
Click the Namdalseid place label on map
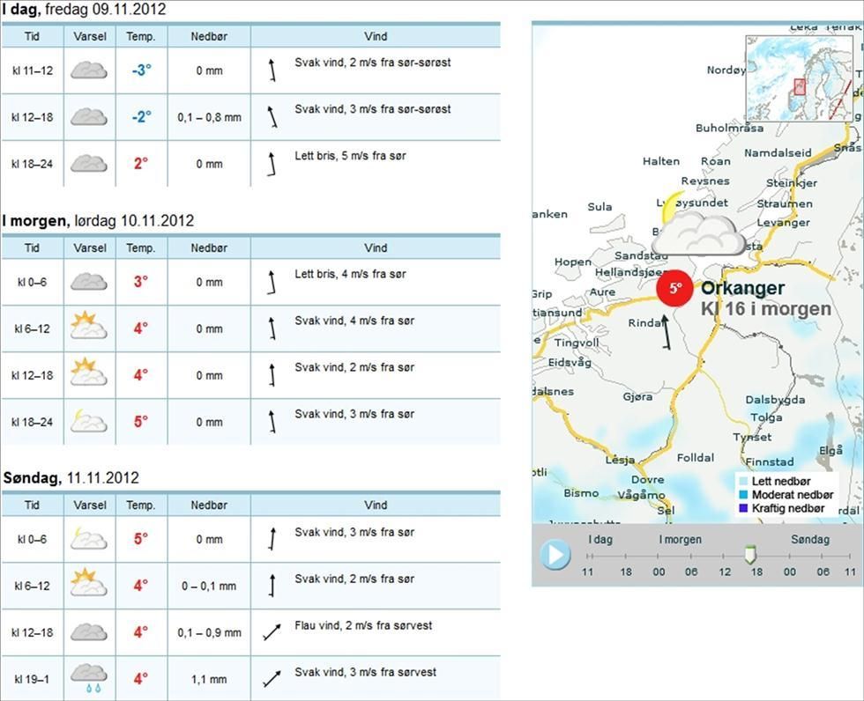point(778,153)
